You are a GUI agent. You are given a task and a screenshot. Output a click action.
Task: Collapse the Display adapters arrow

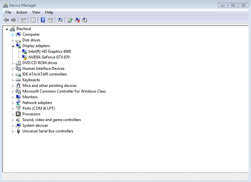tap(13, 46)
